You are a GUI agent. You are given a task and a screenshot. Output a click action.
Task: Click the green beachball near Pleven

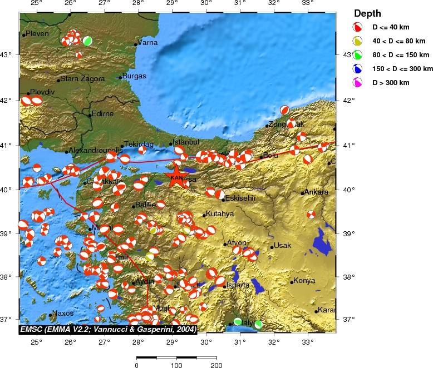coord(87,41)
